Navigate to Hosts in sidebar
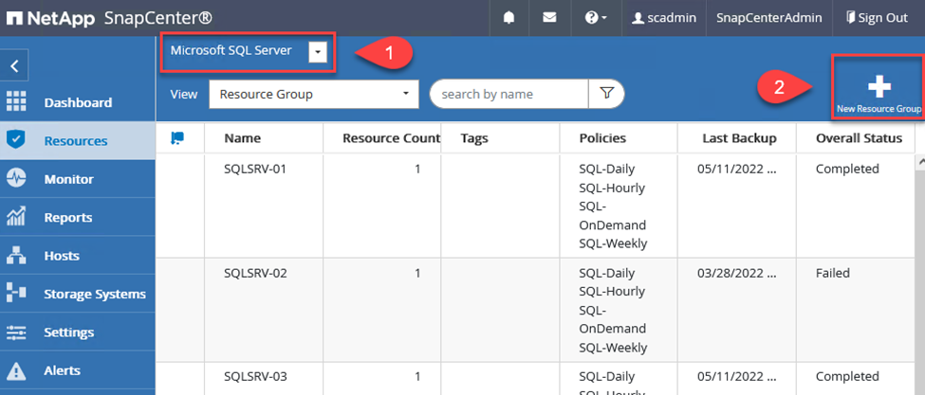This screenshot has height=395, width=925. pos(61,256)
